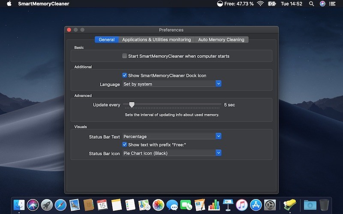Screen dimensions: 343x214
Task: Open Notes app in Dock
Action: pyautogui.click(x=116, y=205)
